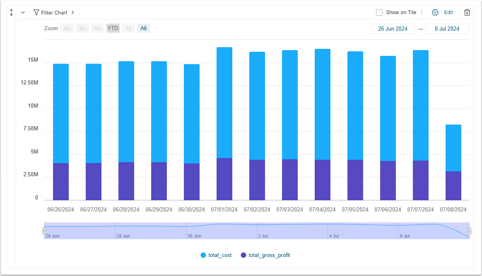Click the total_cost legend circle icon
This screenshot has height=276, width=482.
pos(203,255)
